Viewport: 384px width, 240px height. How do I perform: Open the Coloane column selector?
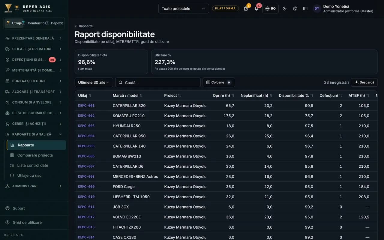[219, 82]
